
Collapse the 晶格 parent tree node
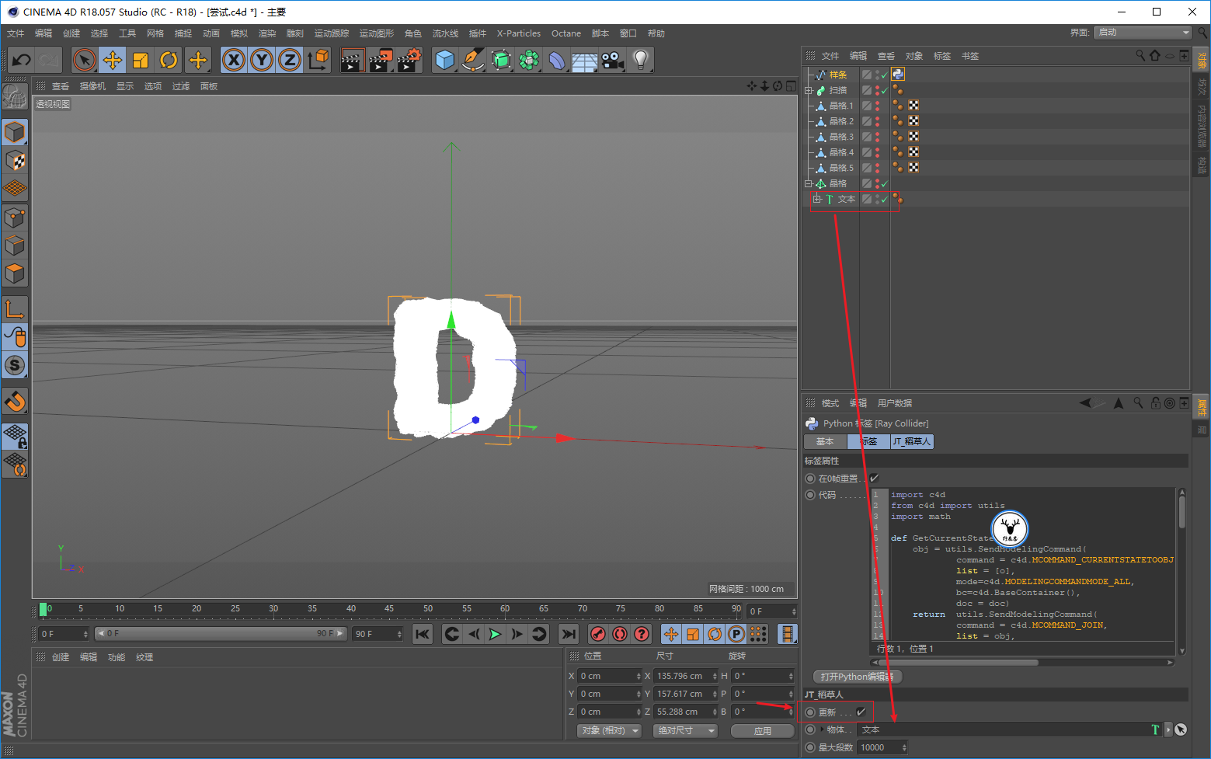[809, 184]
